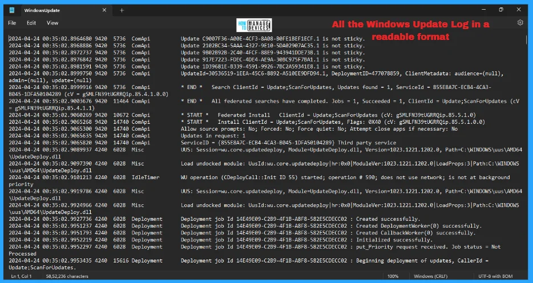Click 'Third party service' ServiceID log line
The height and width of the screenshot is (283, 533).
(202, 143)
